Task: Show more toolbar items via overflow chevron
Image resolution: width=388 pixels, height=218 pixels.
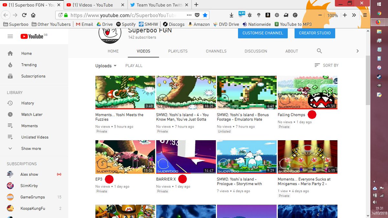Action: (x=354, y=15)
